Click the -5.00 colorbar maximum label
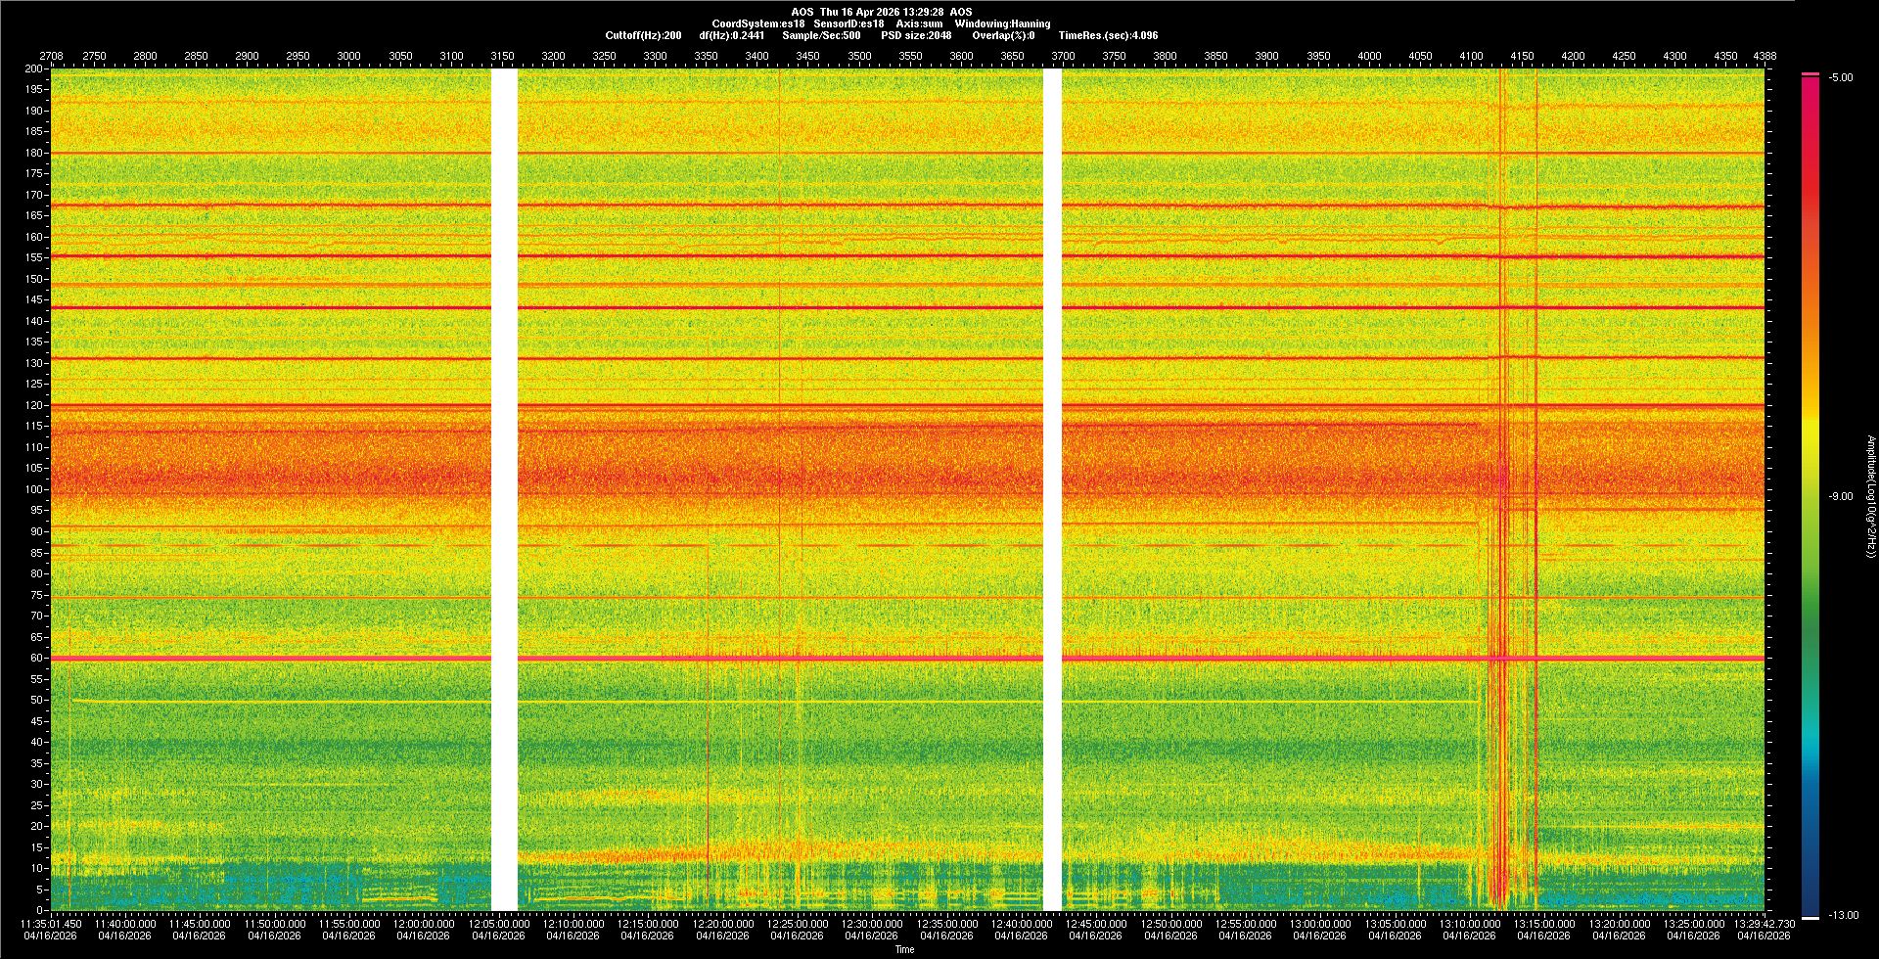The width and height of the screenshot is (1879, 959). 1840,78
